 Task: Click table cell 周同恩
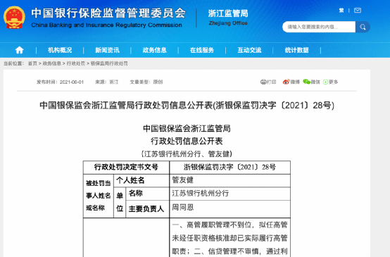229,209
